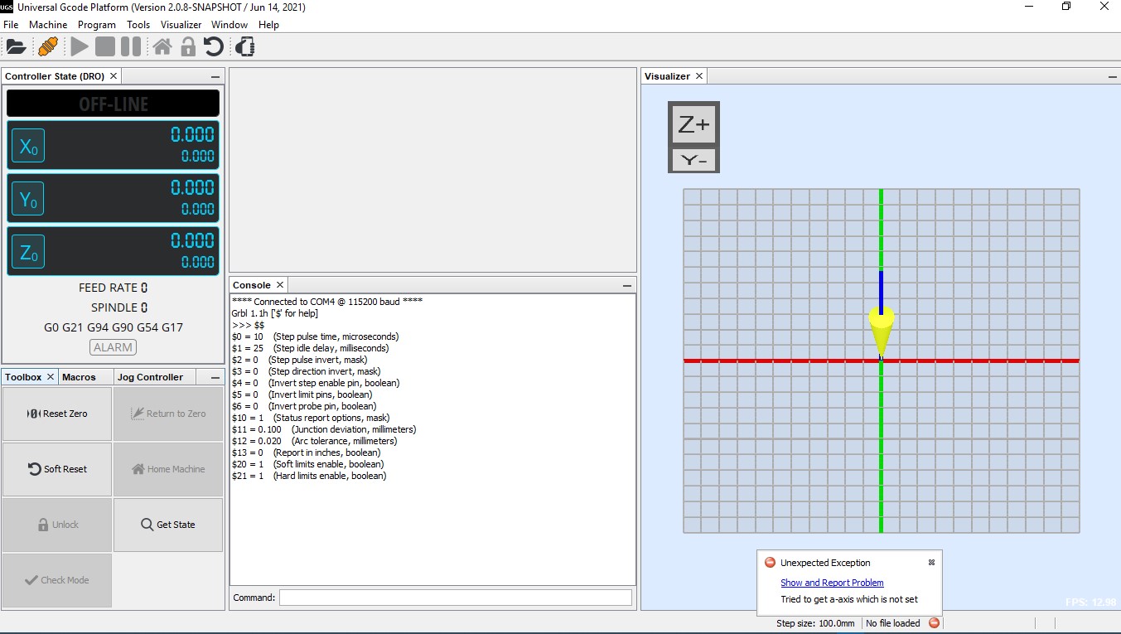The height and width of the screenshot is (634, 1121).
Task: Click the Grbl 1.1h console line
Action: (x=275, y=313)
